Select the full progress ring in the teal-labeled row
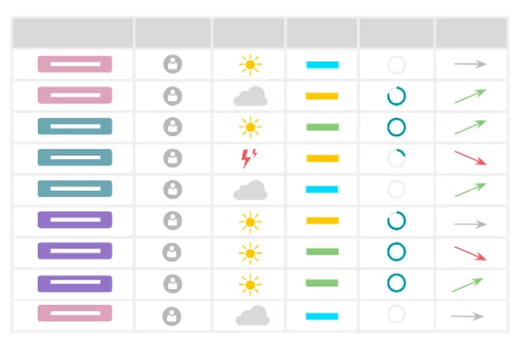The height and width of the screenshot is (348, 522). tap(396, 127)
